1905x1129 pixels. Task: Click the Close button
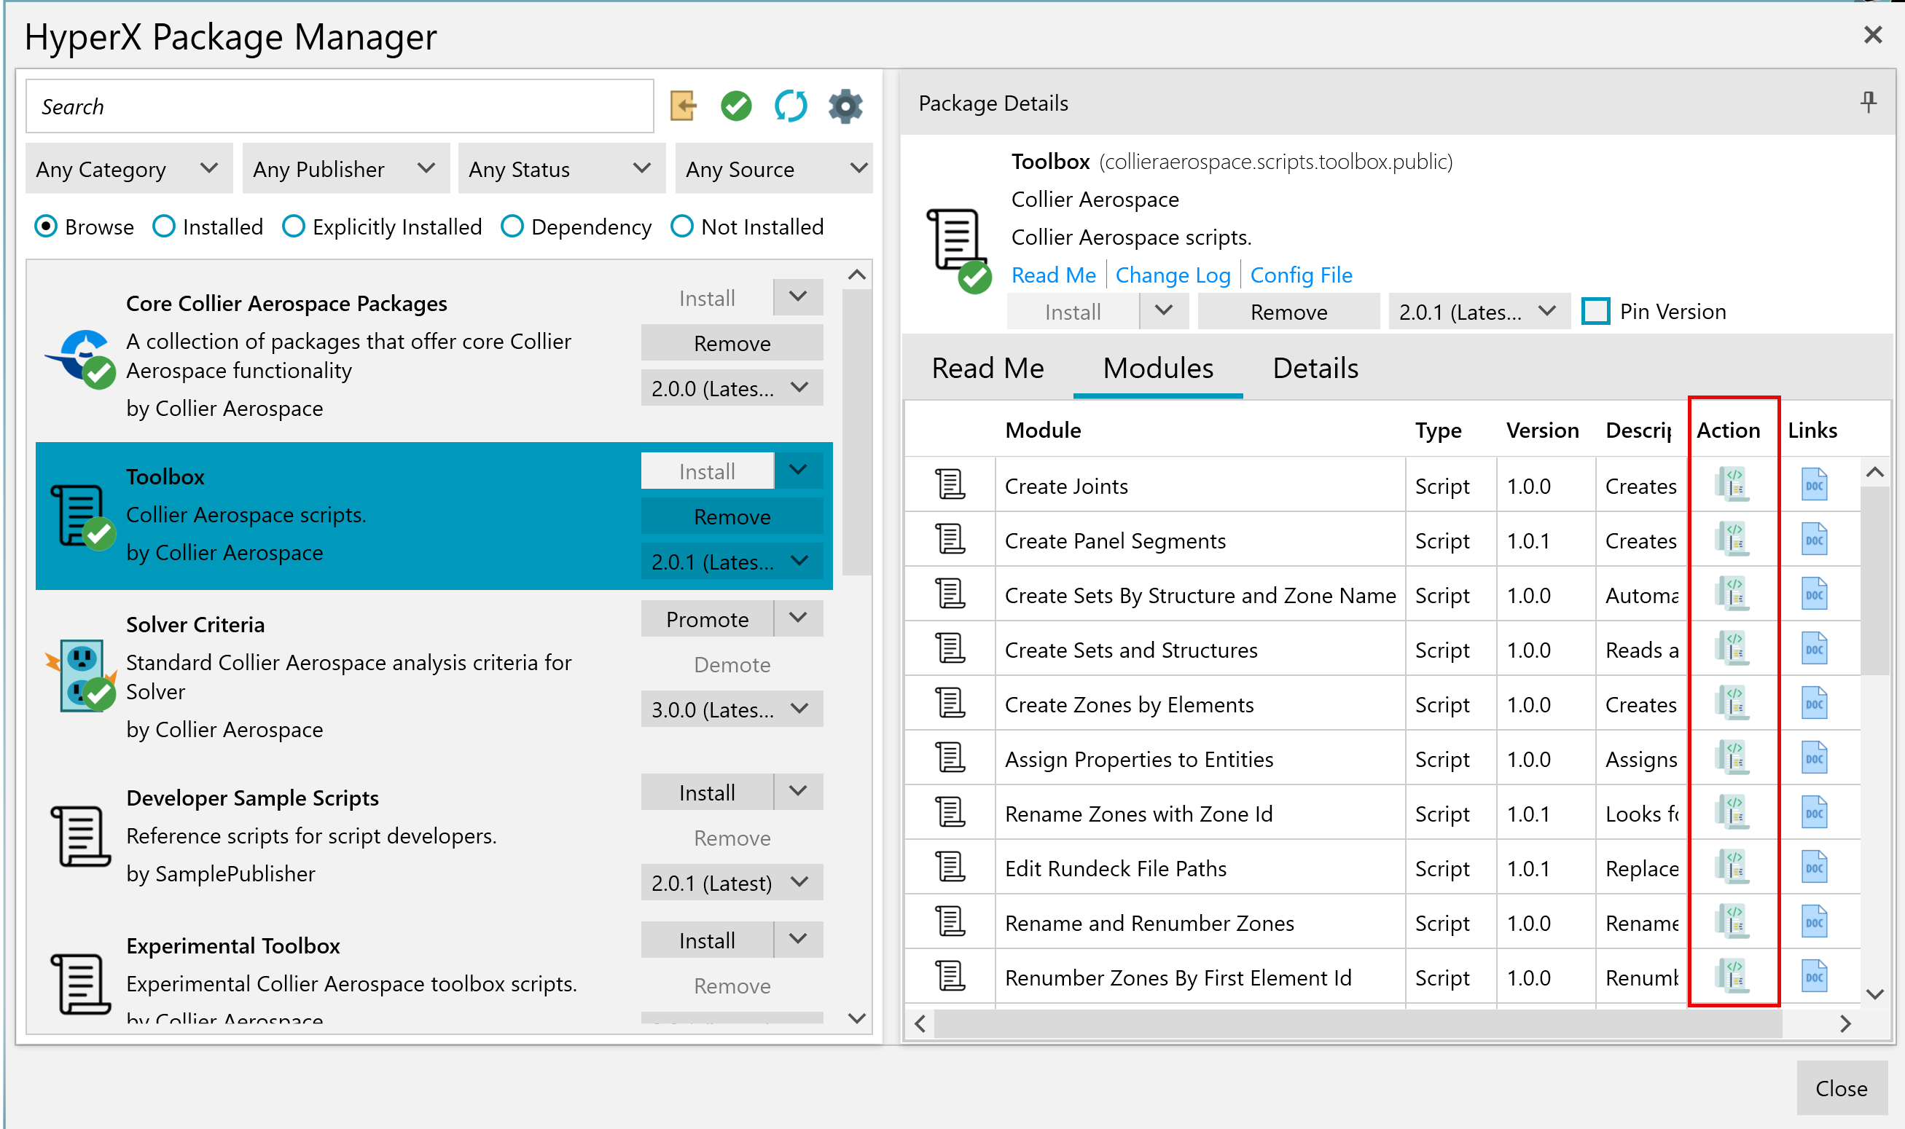coord(1841,1088)
